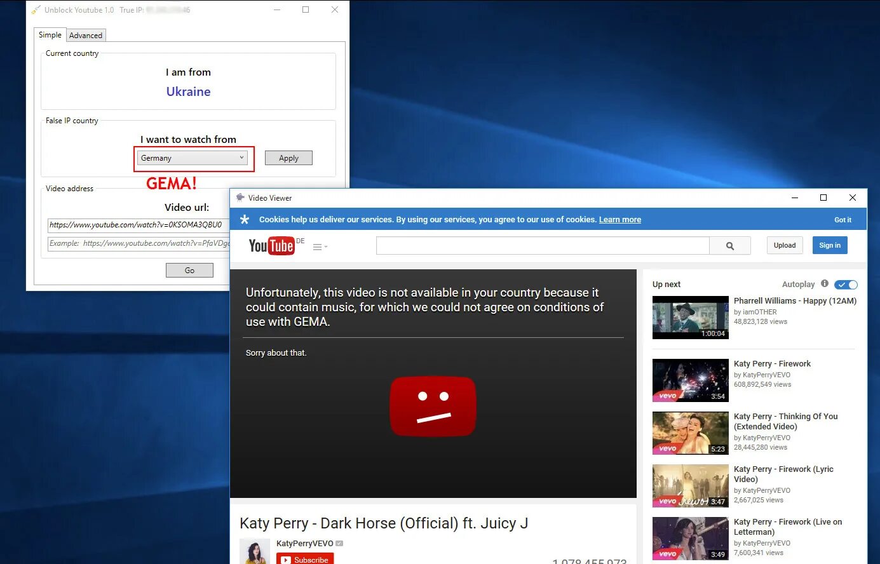Viewport: 880px width, 564px height.
Task: Click the Video Viewer window title icon
Action: click(240, 198)
